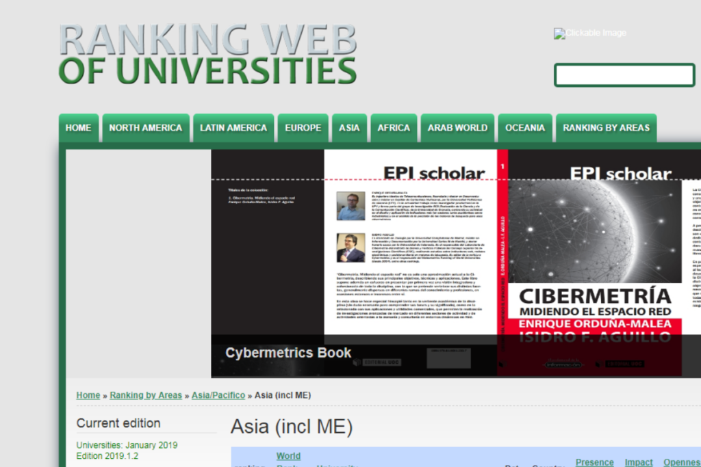Click the second author photo in banner

[x=350, y=248]
